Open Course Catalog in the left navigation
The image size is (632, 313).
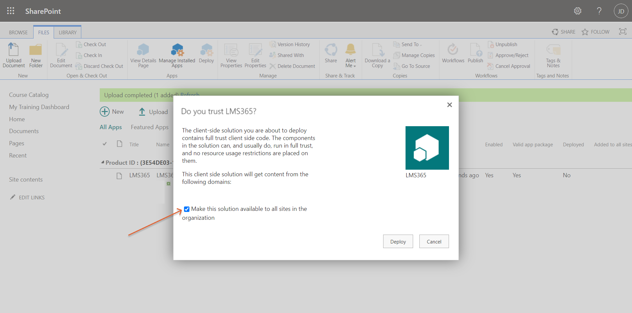tap(29, 95)
